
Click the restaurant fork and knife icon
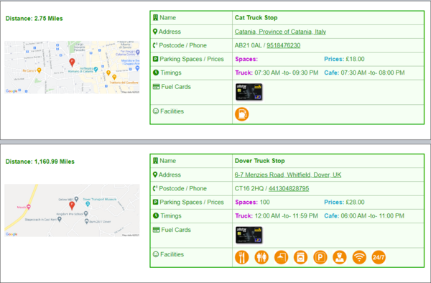click(x=241, y=257)
